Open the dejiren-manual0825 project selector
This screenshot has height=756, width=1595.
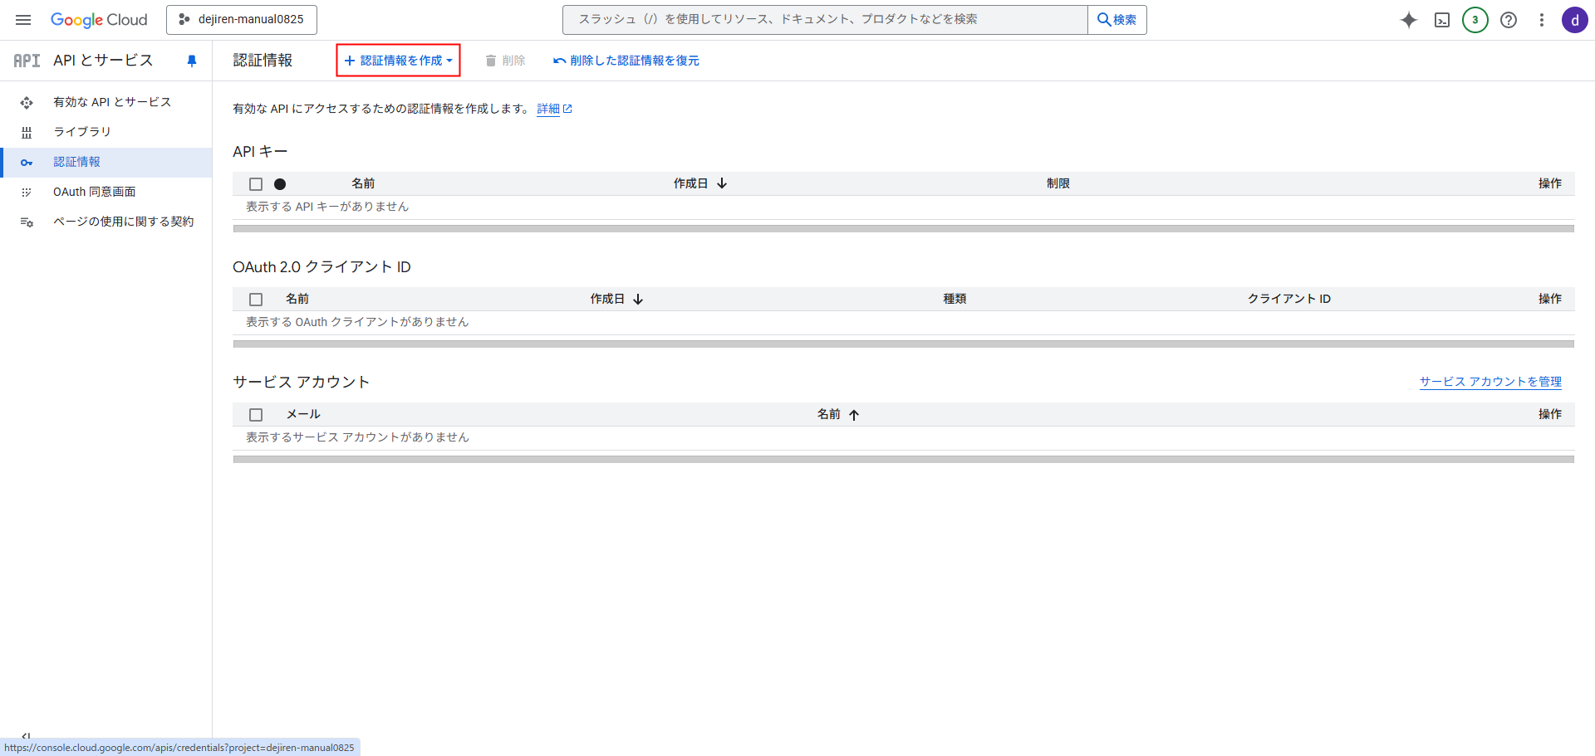[242, 20]
